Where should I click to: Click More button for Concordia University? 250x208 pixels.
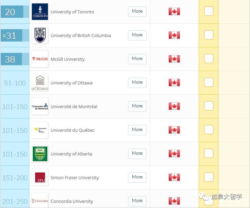[137, 201]
